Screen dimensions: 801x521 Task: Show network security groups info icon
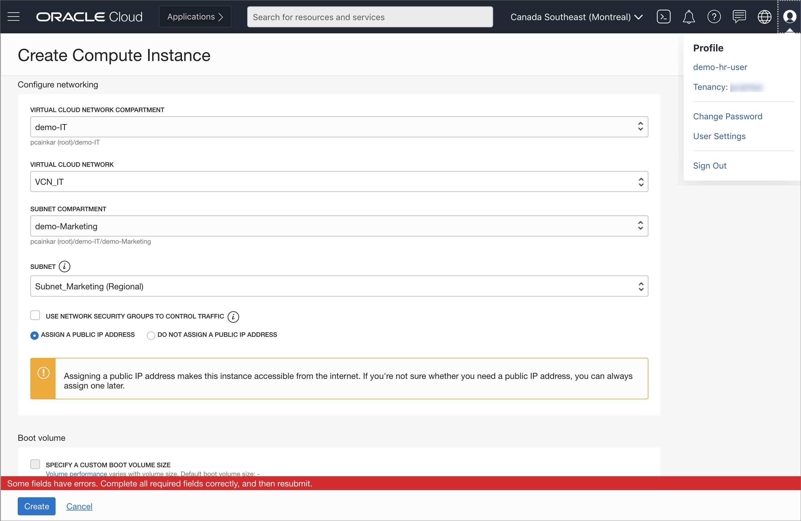[x=233, y=317]
